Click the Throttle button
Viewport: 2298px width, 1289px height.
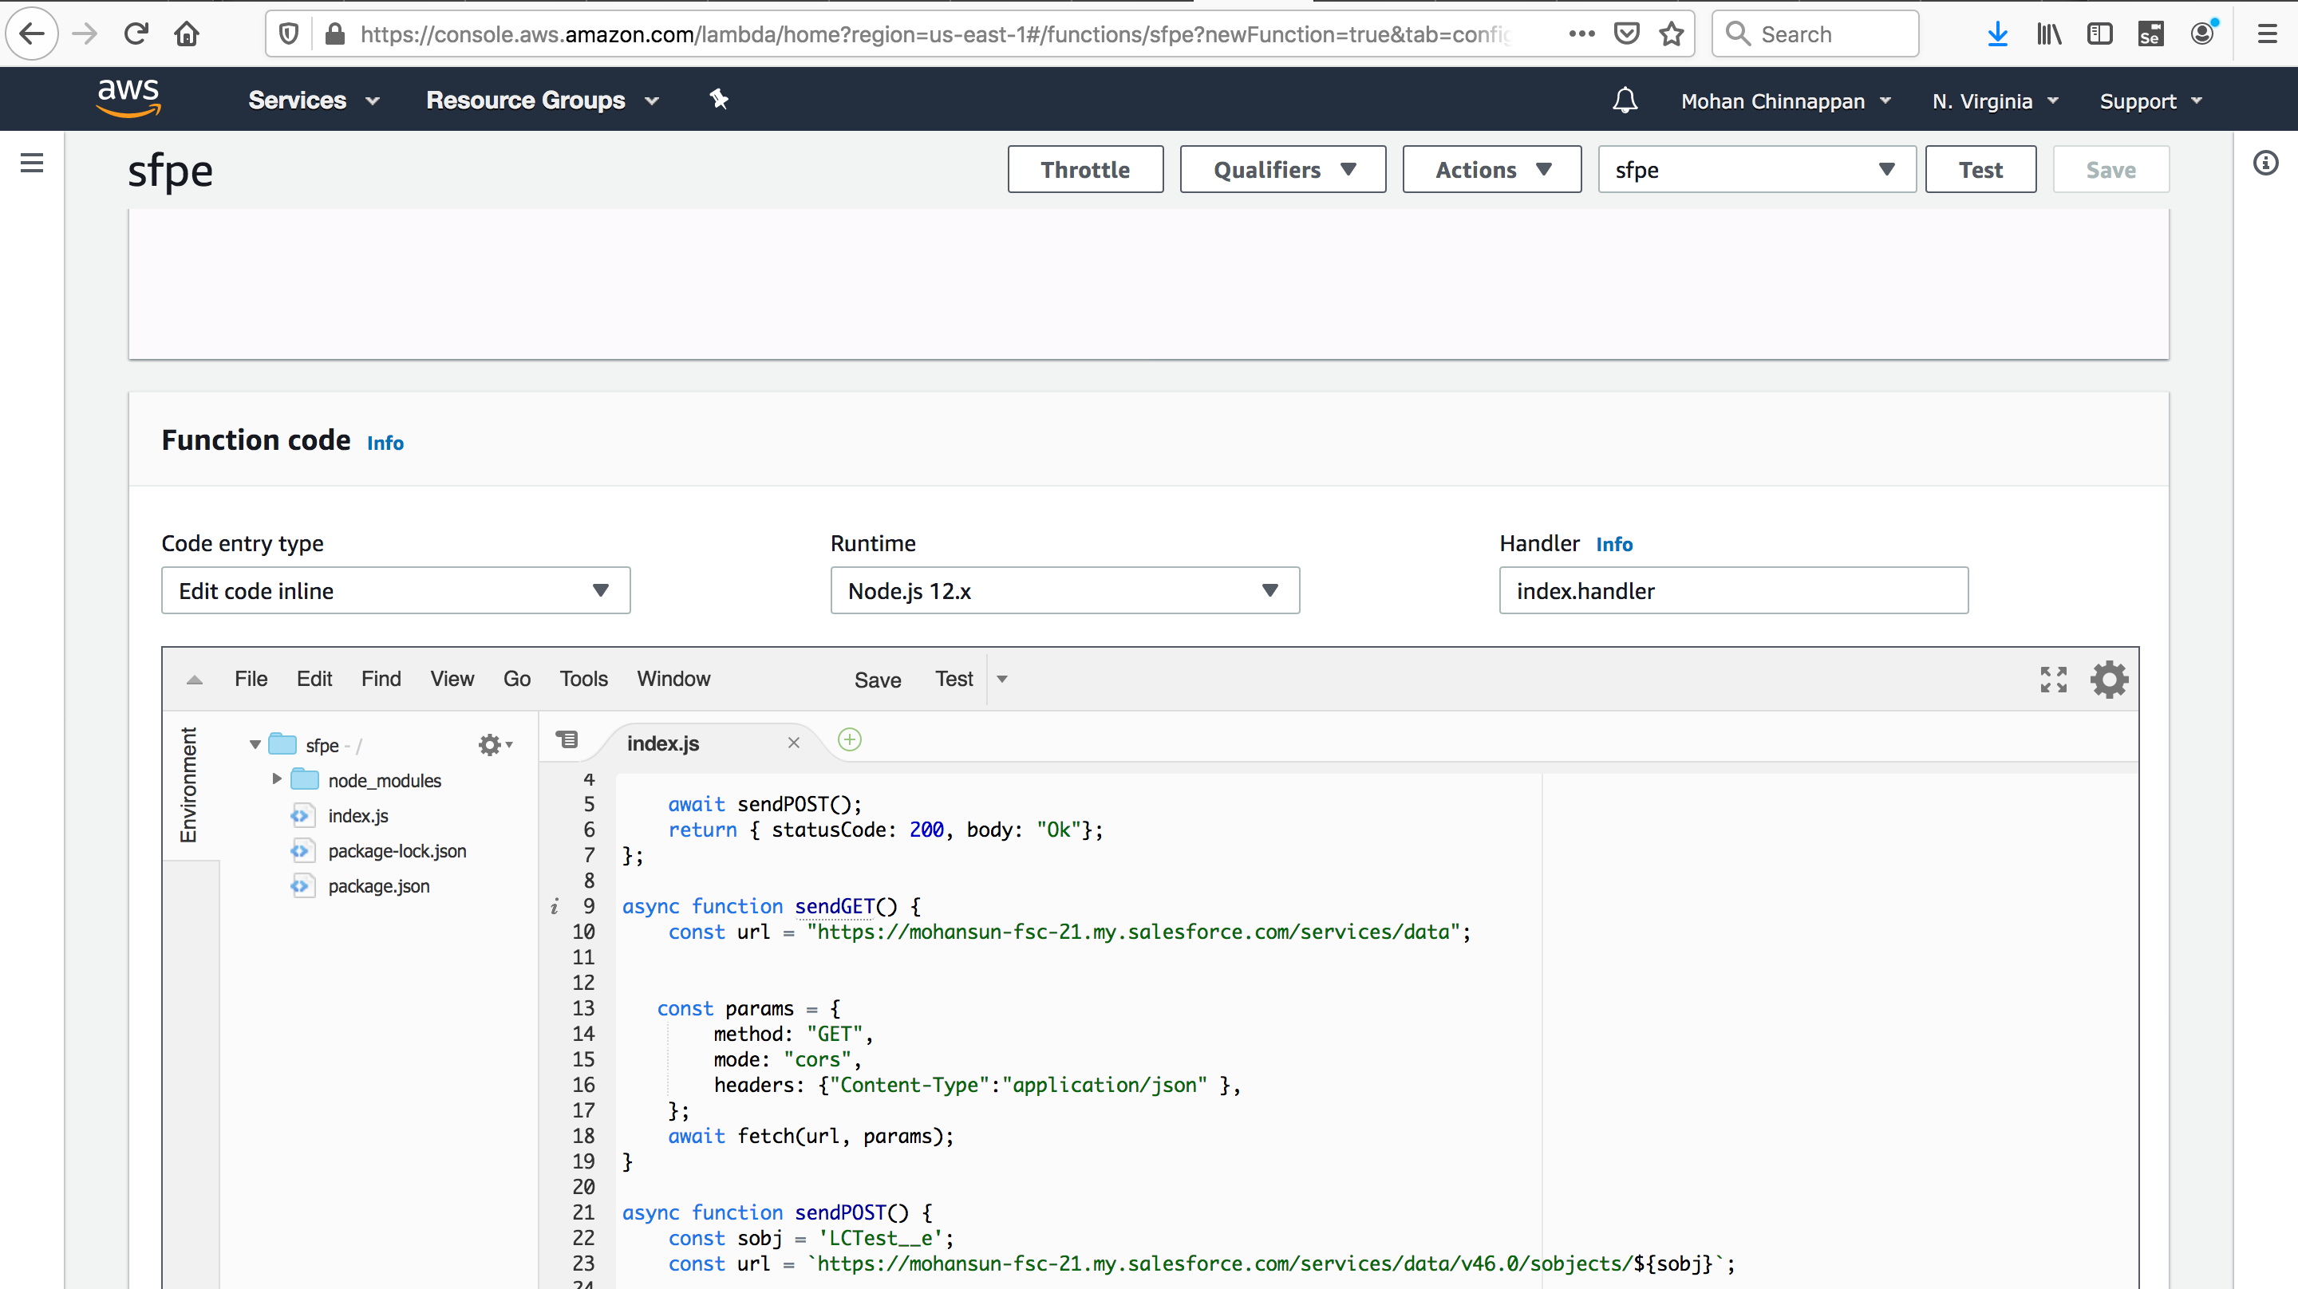[1085, 169]
